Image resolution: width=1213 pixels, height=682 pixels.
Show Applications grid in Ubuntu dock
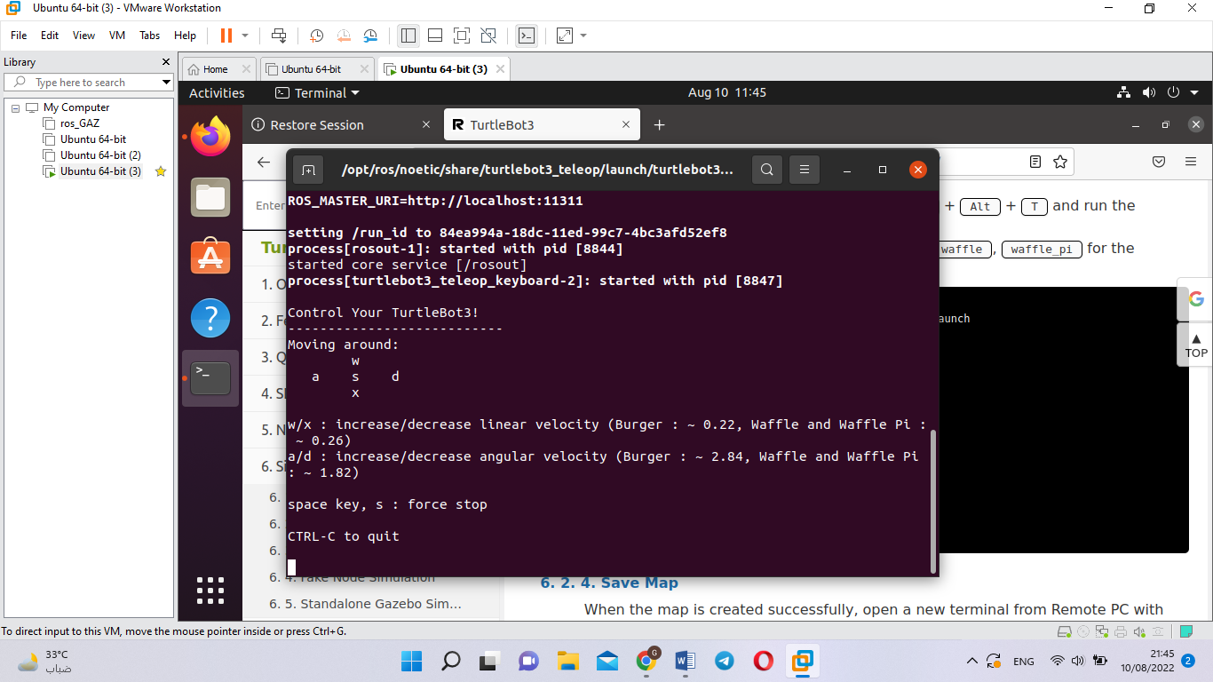(x=210, y=591)
